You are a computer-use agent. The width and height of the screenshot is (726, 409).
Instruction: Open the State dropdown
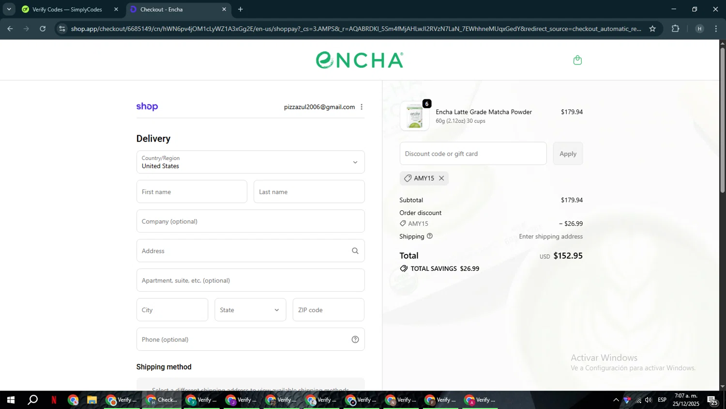click(x=250, y=310)
